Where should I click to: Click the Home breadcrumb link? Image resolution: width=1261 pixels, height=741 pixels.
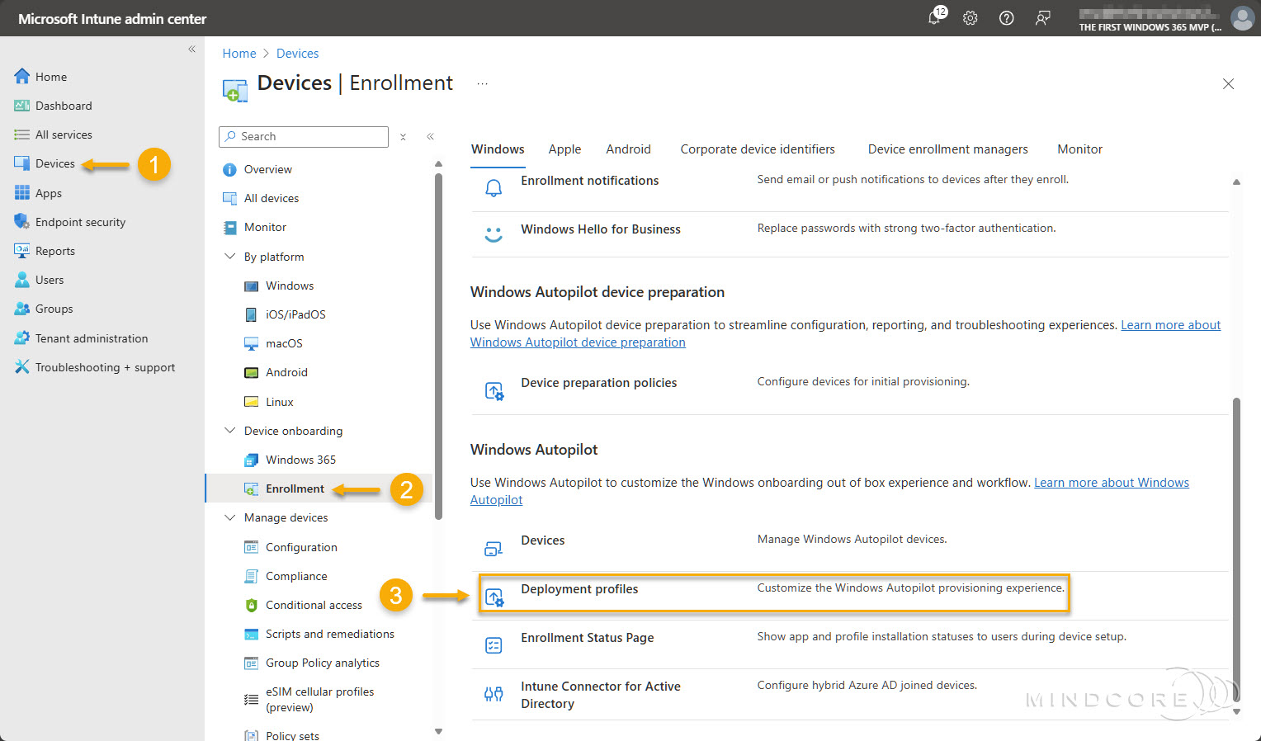point(239,54)
